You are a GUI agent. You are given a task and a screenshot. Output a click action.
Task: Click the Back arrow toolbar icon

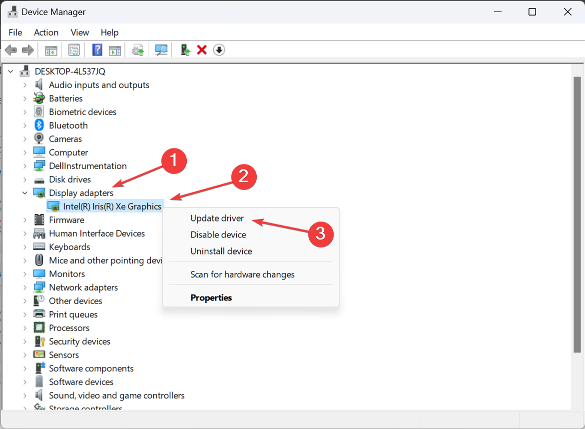[11, 49]
